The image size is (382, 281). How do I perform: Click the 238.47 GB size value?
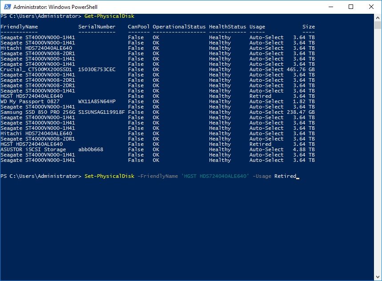pos(301,112)
